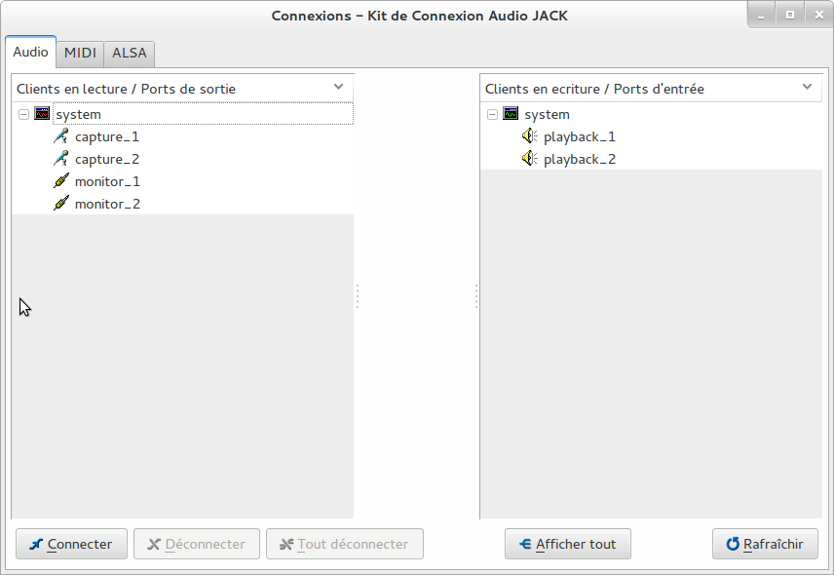Click the capture_1 microphone icon

[x=61, y=136]
